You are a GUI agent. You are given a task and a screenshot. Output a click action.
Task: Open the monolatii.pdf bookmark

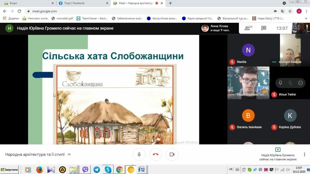coord(62,18)
